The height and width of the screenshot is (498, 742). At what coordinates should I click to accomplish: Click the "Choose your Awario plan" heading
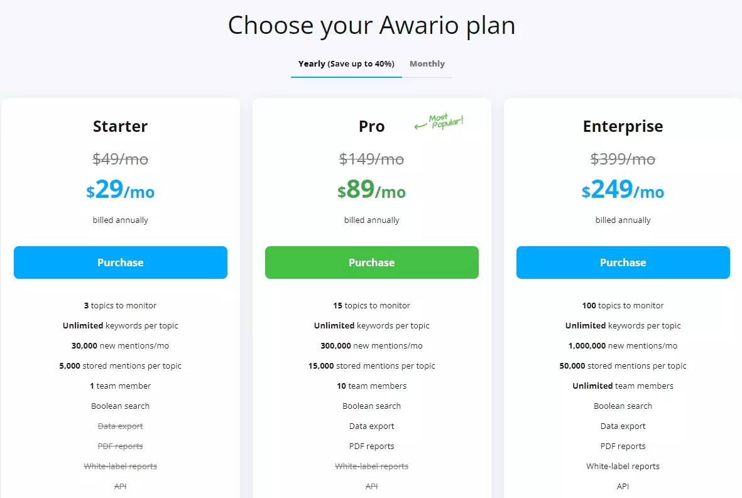371,25
